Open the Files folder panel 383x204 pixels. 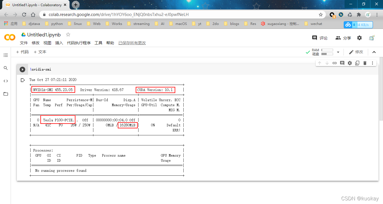6,94
